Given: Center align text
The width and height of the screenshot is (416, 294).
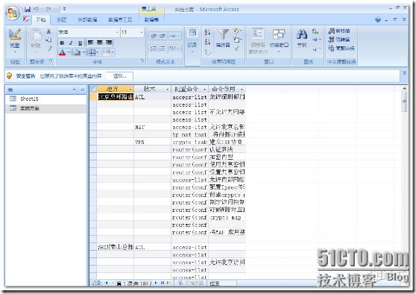Looking at the screenshot, I should click(x=99, y=43).
